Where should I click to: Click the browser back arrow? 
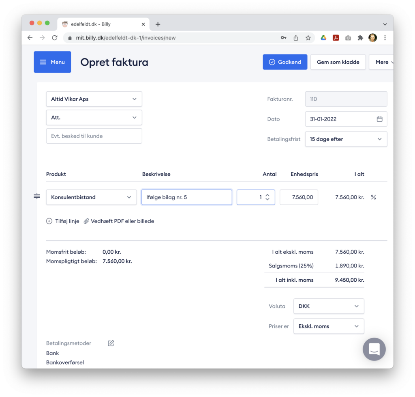click(30, 38)
